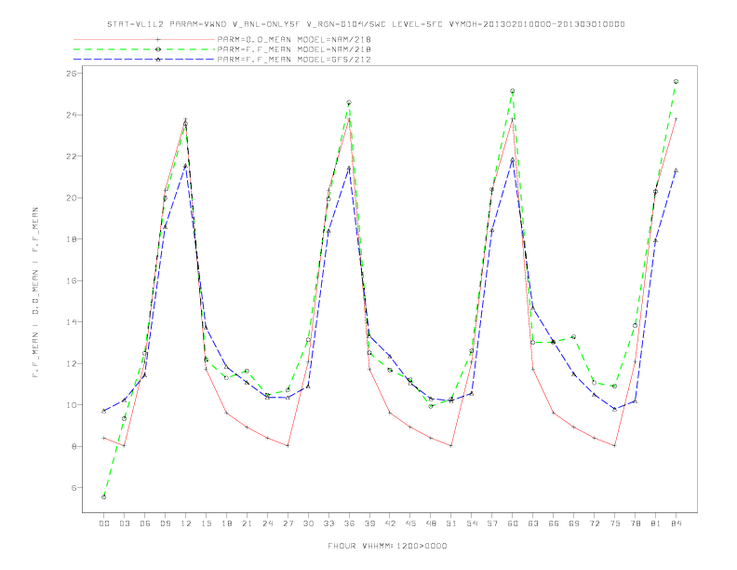
Task: Click x-axis tick label 48
Action: 431,523
